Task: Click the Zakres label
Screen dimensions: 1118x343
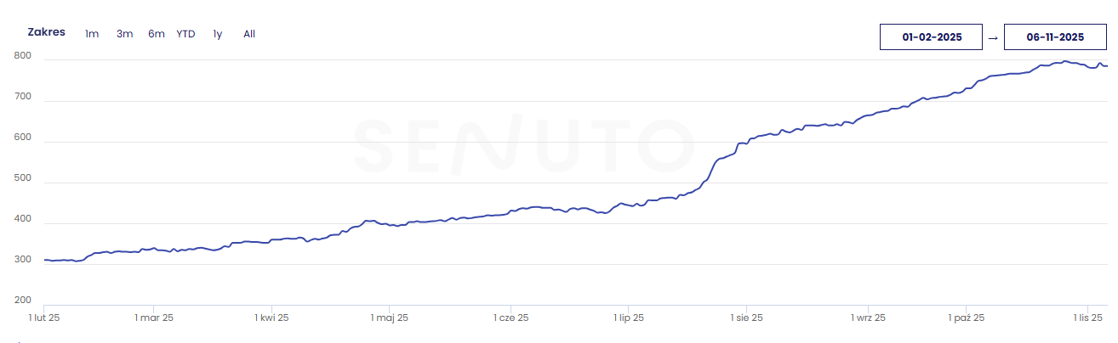Action: pyautogui.click(x=47, y=32)
